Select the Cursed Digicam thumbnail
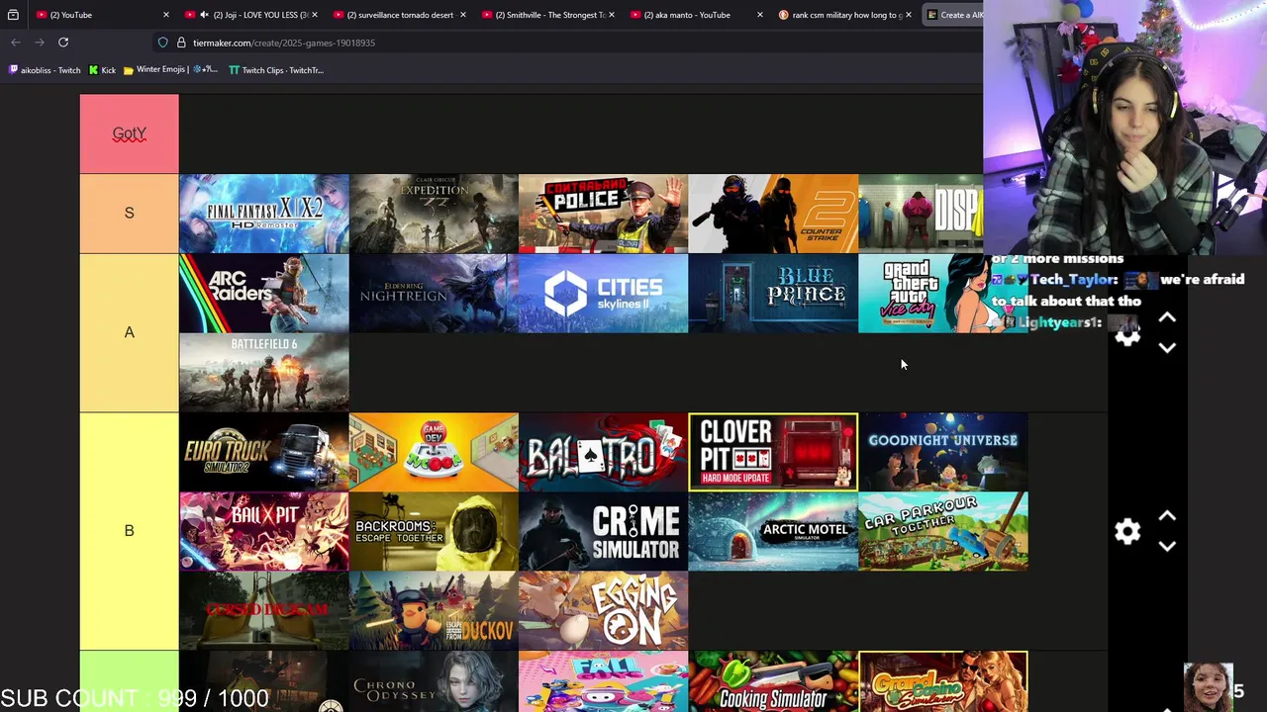1267x712 pixels. click(264, 611)
